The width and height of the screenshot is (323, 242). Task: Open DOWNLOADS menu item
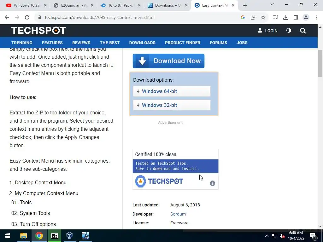tap(142, 43)
